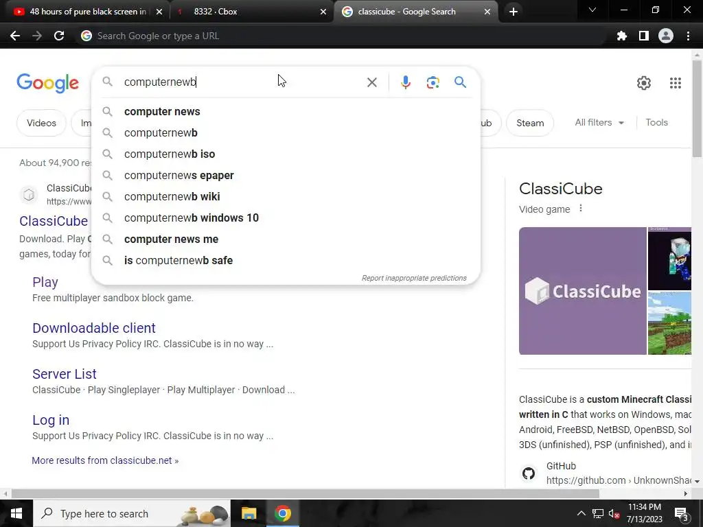
Task: Open taskbar clock showing 11:34 PM
Action: click(644, 513)
